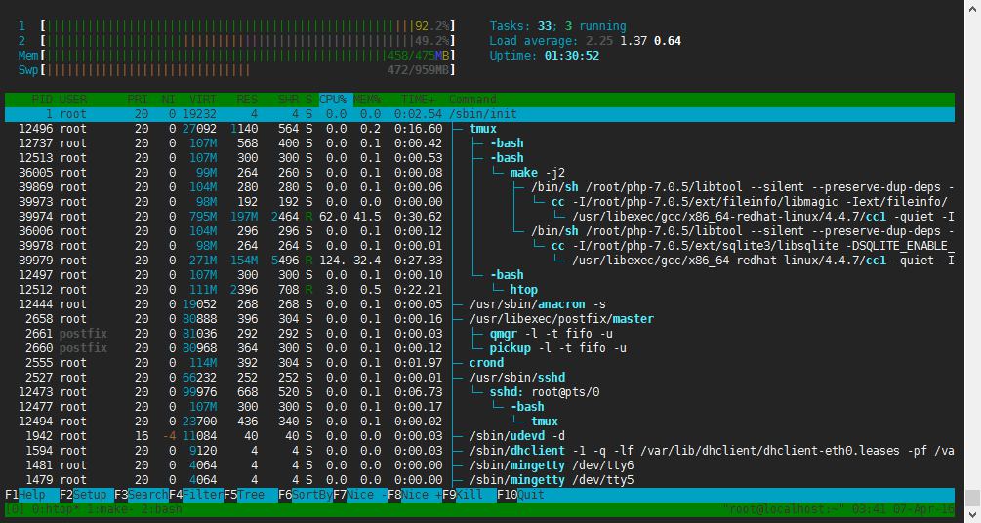Screen dimensions: 981x523
Task: Select the libtool sh process PID 36006
Action: pos(480,231)
